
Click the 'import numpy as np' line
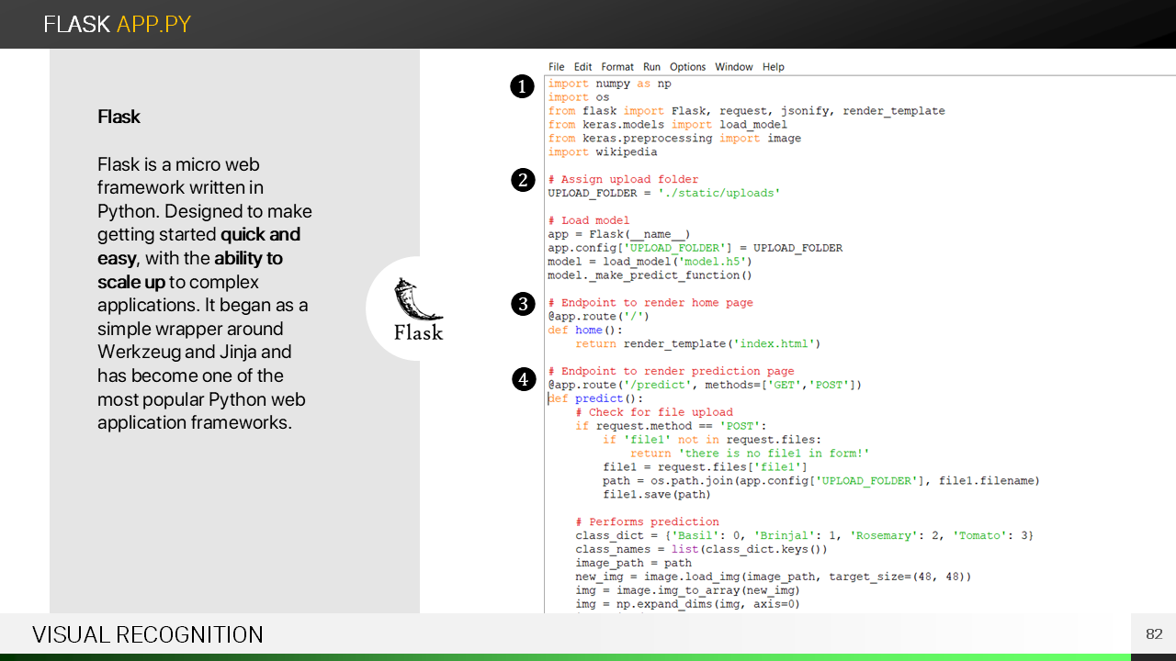point(609,84)
